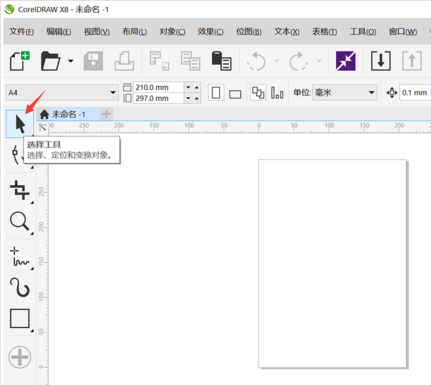This screenshot has width=431, height=385.
Task: Open the A4 page size dropdown
Action: [x=113, y=93]
